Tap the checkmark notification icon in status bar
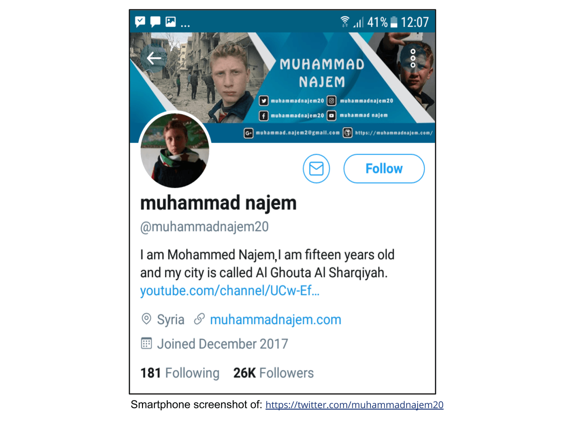 pyautogui.click(x=140, y=22)
